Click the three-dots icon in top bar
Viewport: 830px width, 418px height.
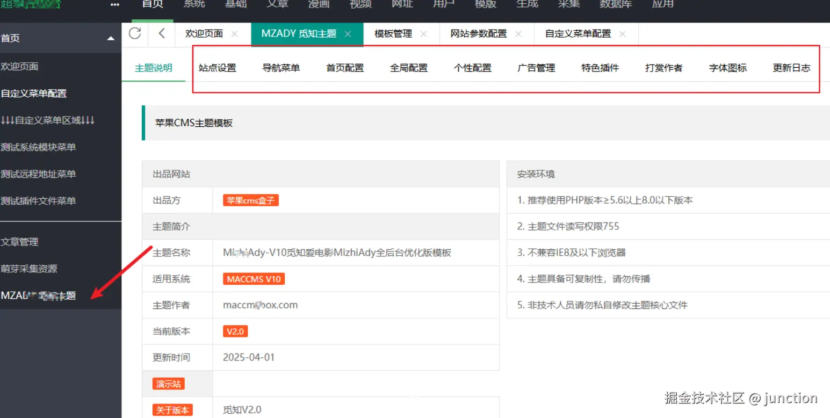(x=115, y=5)
